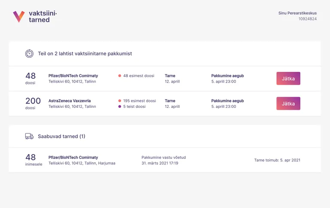Click the Tarne toimub: 5. apr 2021 text

pyautogui.click(x=277, y=160)
